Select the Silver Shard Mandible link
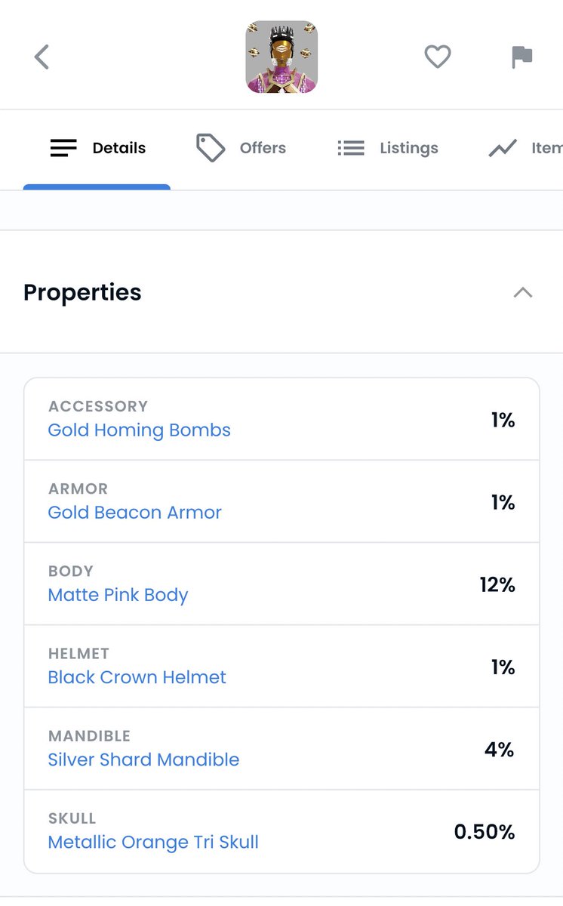The height and width of the screenshot is (906, 563). click(143, 760)
